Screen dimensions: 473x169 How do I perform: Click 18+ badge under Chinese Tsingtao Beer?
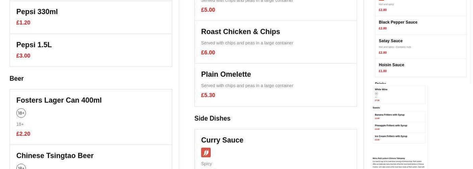21,167
